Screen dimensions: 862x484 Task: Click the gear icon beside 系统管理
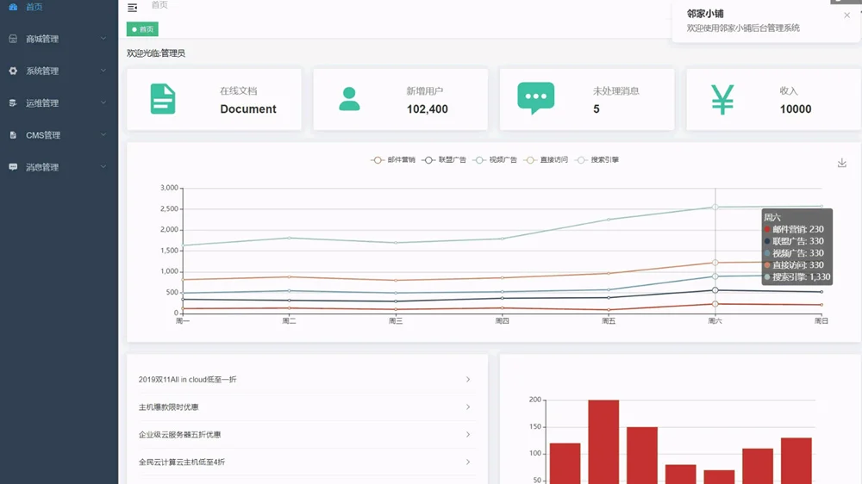click(x=13, y=71)
